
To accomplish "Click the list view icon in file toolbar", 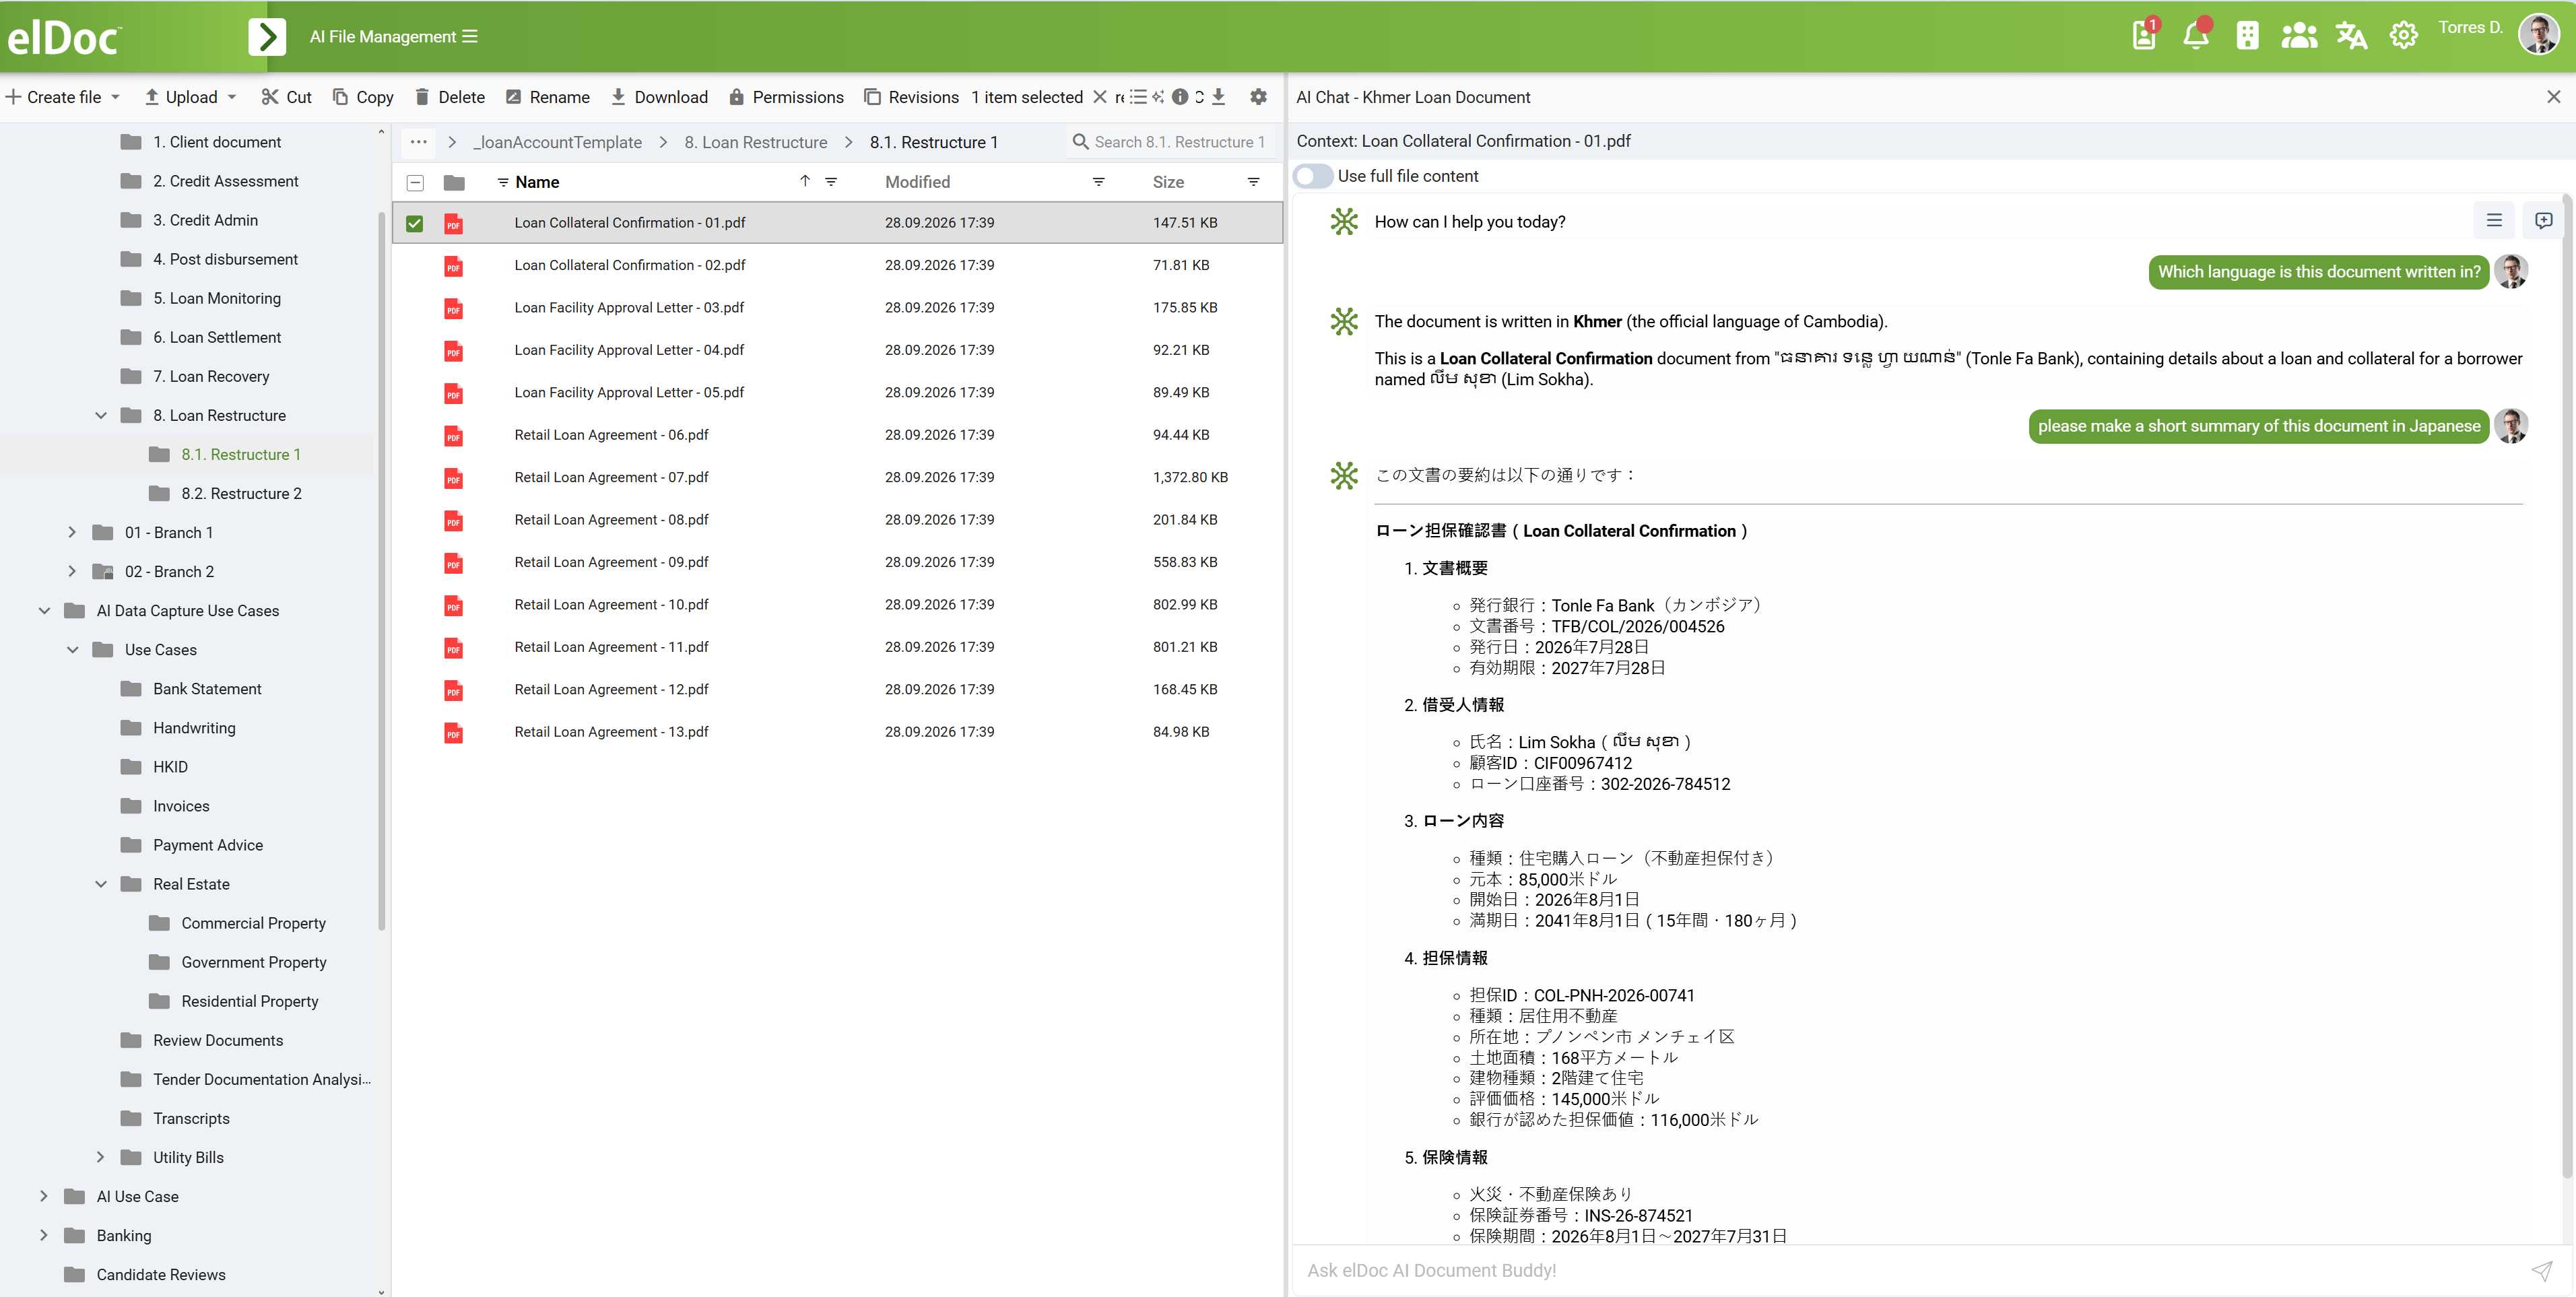I will pos(1138,97).
